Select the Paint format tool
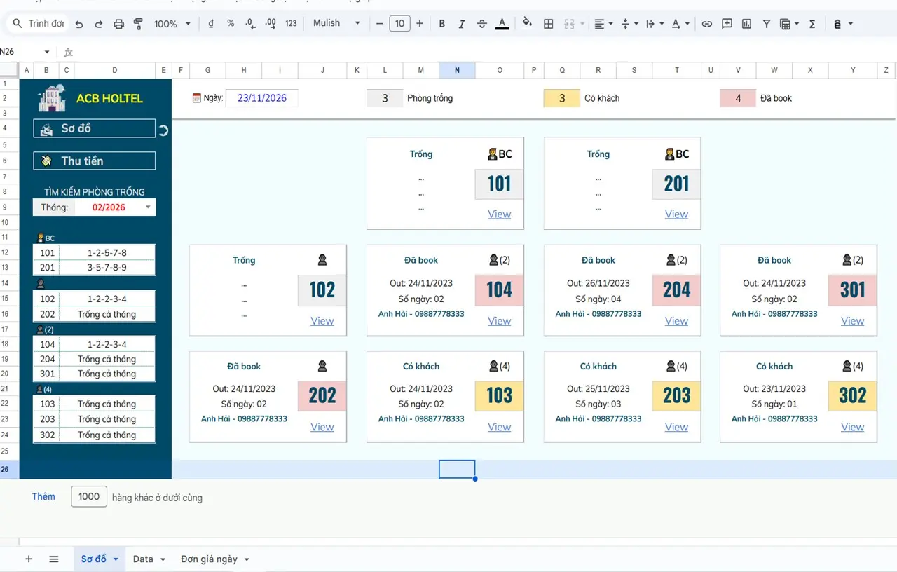Image resolution: width=897 pixels, height=572 pixels. [138, 24]
